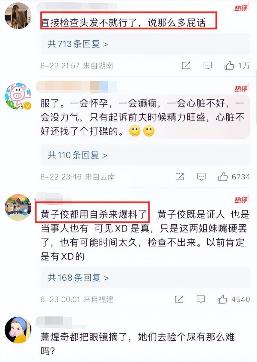This screenshot has width=257, height=362.
Task: Open the cartoon avatar profile of 福建 commenter
Action: coord(18,207)
